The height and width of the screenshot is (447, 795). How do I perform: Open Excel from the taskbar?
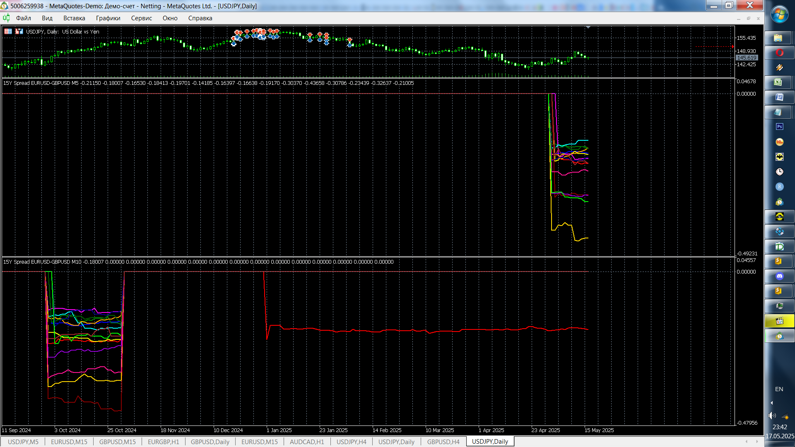[778, 82]
